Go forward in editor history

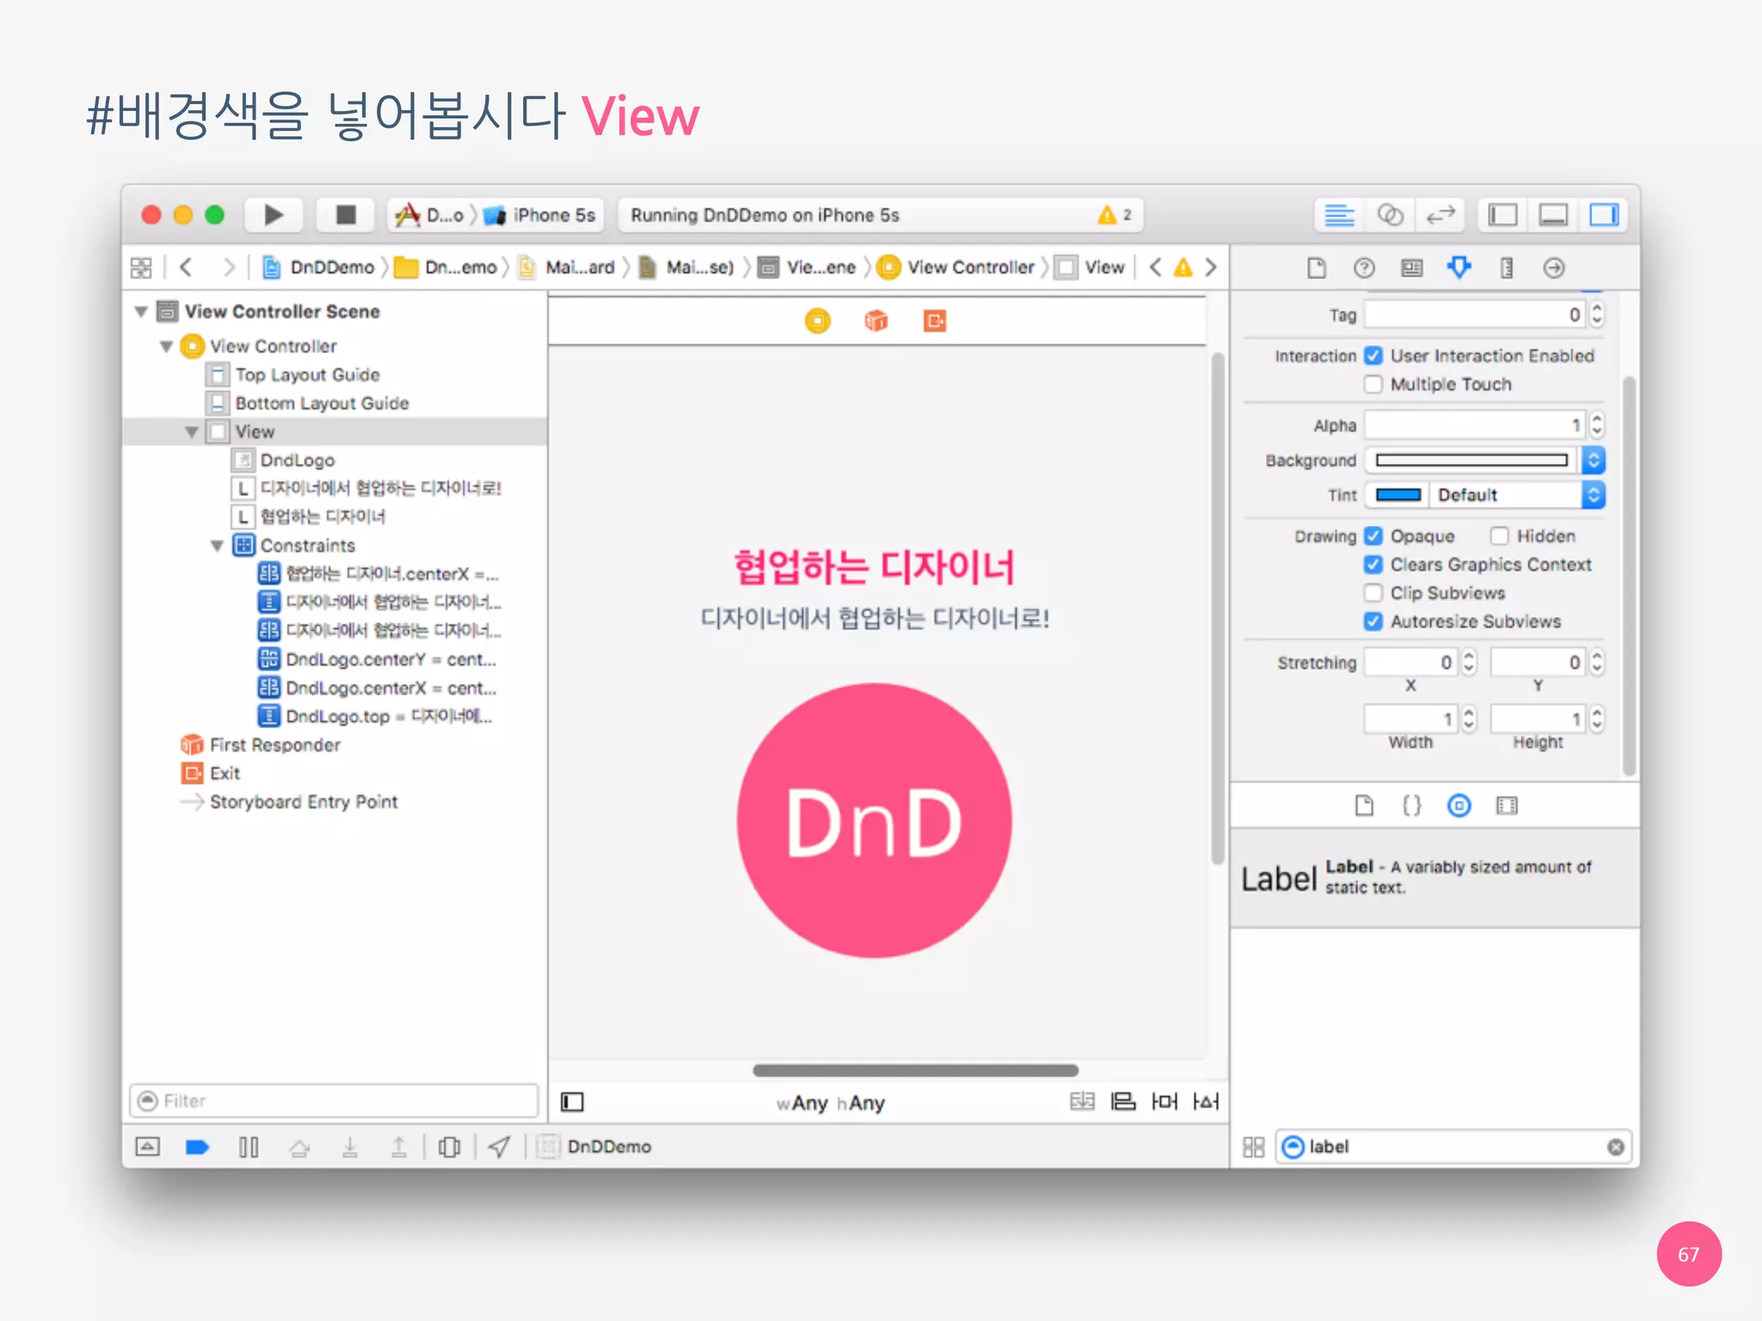[228, 267]
